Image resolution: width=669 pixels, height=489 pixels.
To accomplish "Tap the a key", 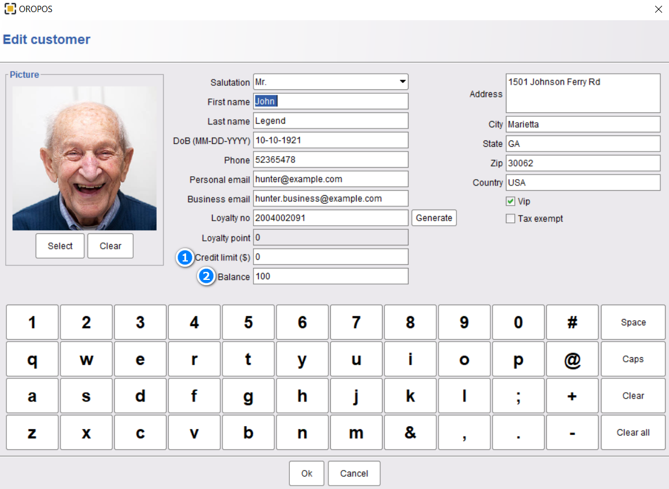I will [x=32, y=396].
